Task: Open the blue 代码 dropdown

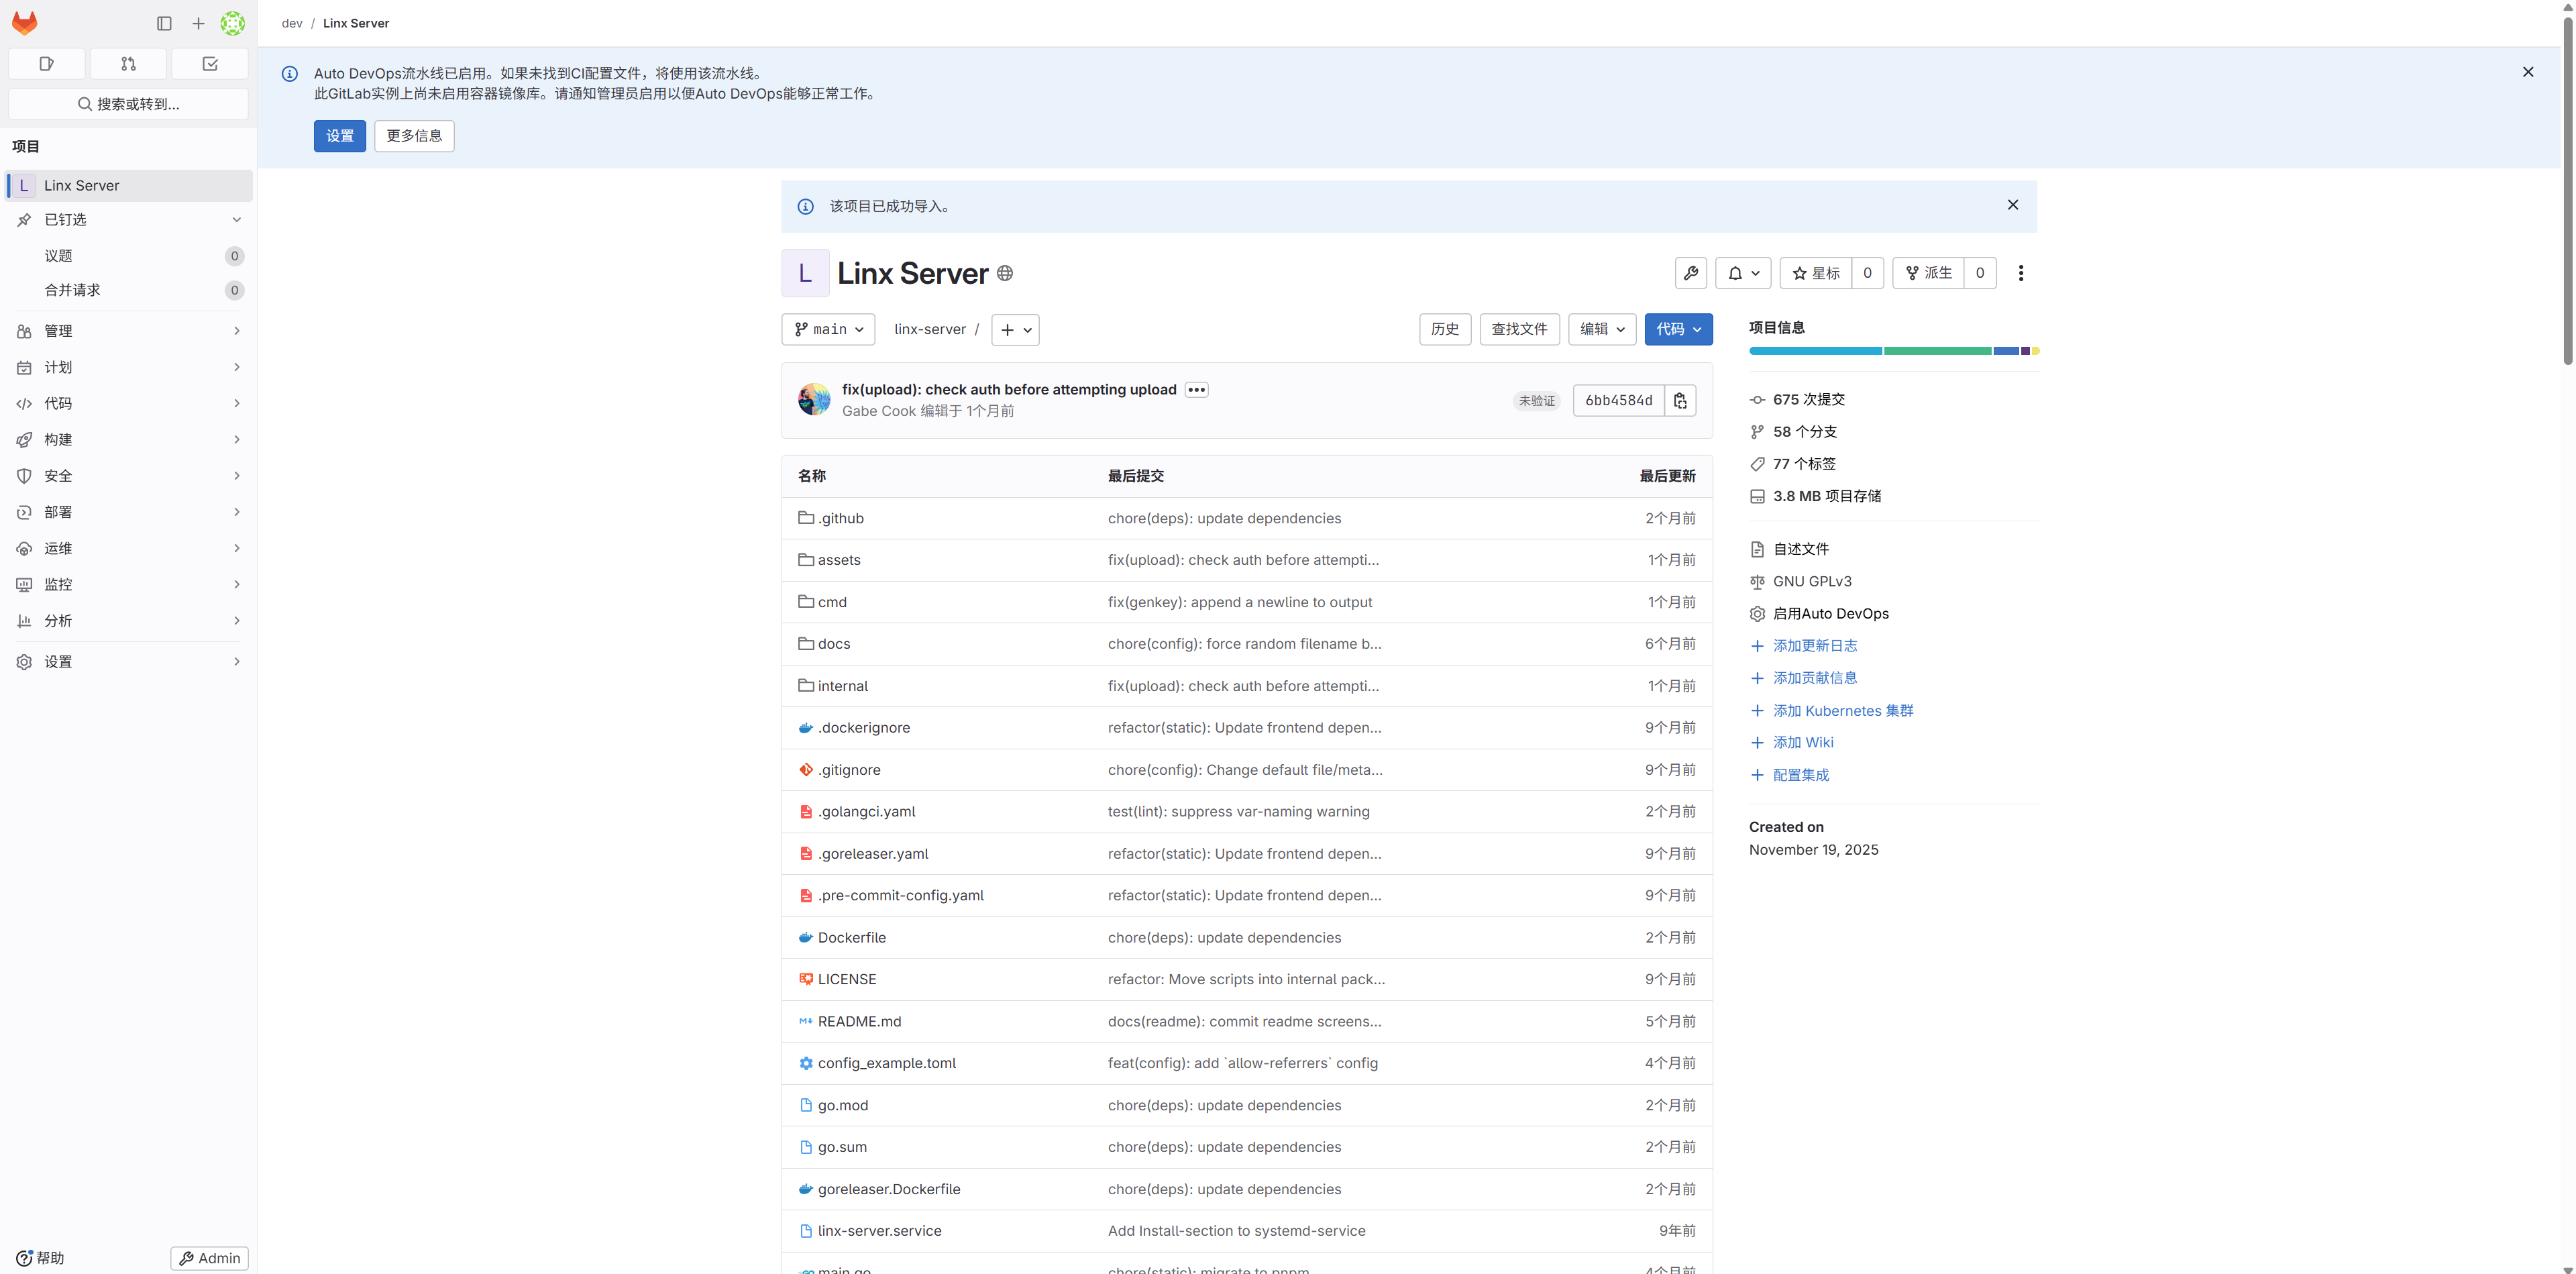Action: [x=1678, y=329]
